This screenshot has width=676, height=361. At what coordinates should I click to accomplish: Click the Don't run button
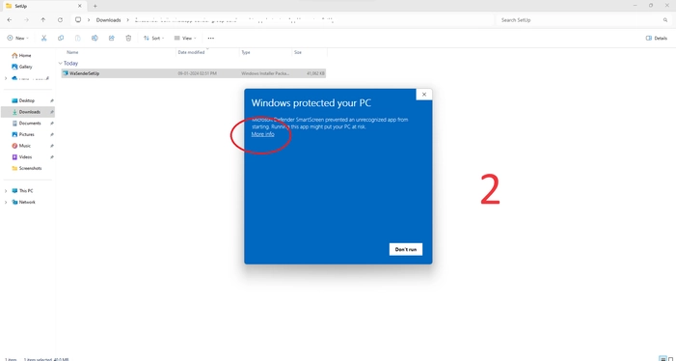point(406,249)
